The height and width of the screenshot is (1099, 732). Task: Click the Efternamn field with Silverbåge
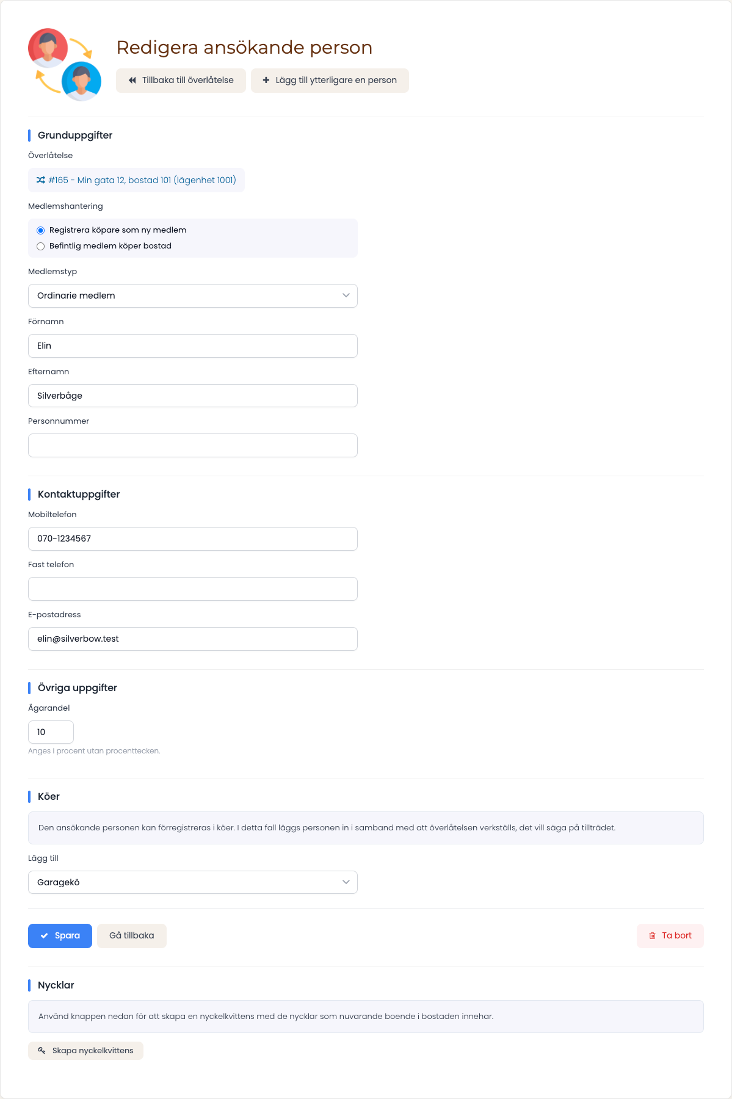tap(193, 396)
